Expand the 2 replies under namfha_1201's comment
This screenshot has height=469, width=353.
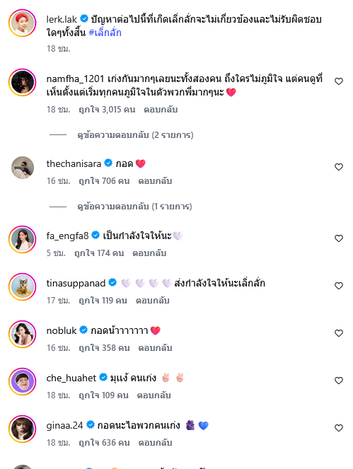135,135
